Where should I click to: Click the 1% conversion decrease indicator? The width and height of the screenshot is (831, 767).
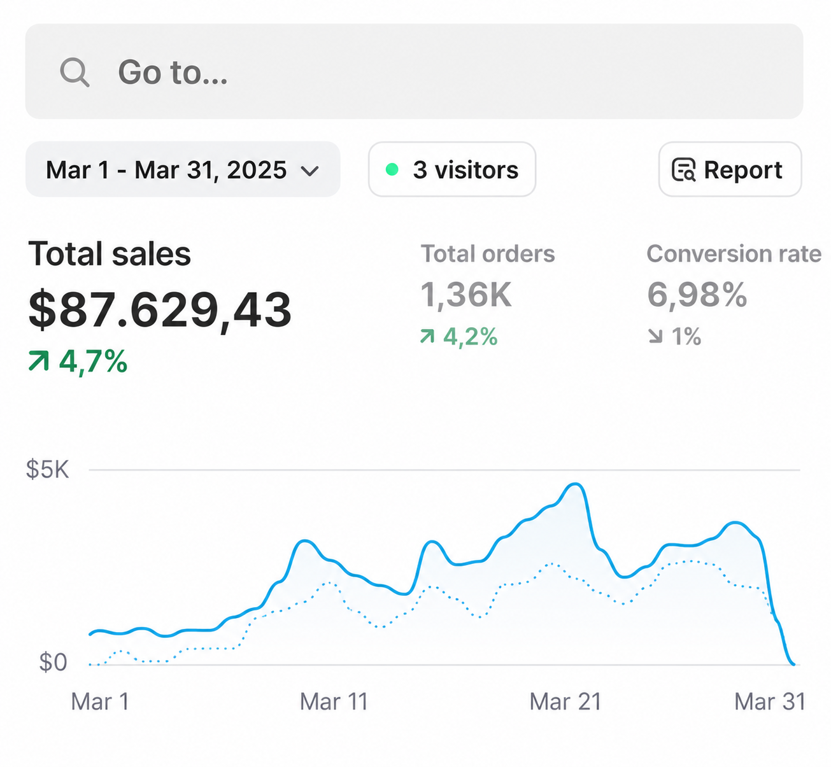click(674, 337)
